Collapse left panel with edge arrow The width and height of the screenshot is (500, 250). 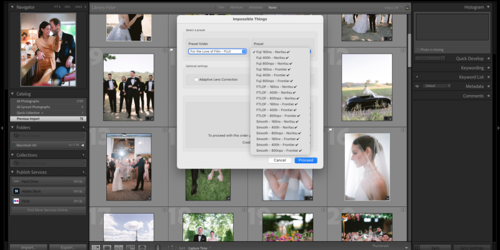pos(2,128)
